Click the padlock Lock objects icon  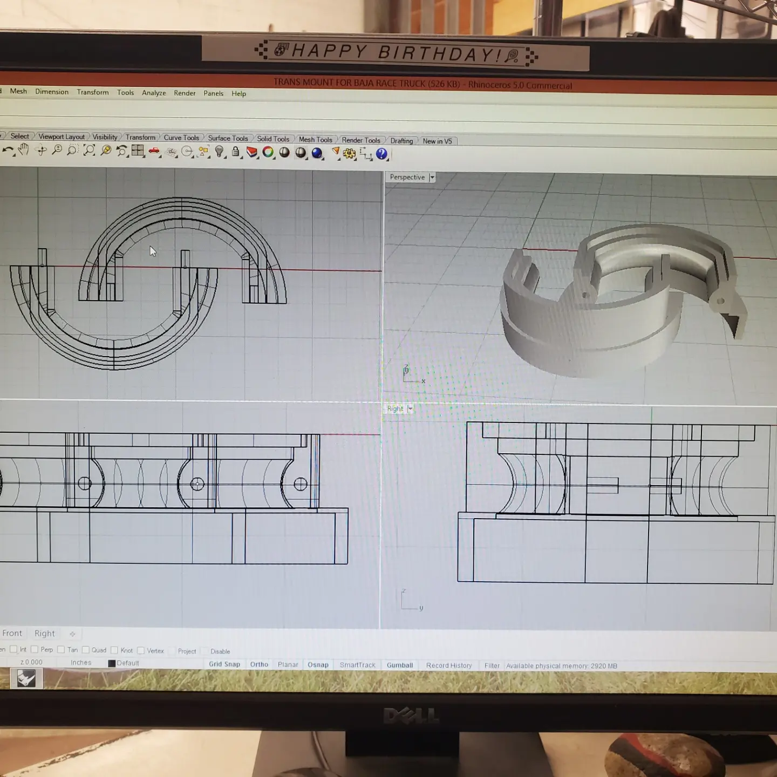pyautogui.click(x=235, y=152)
